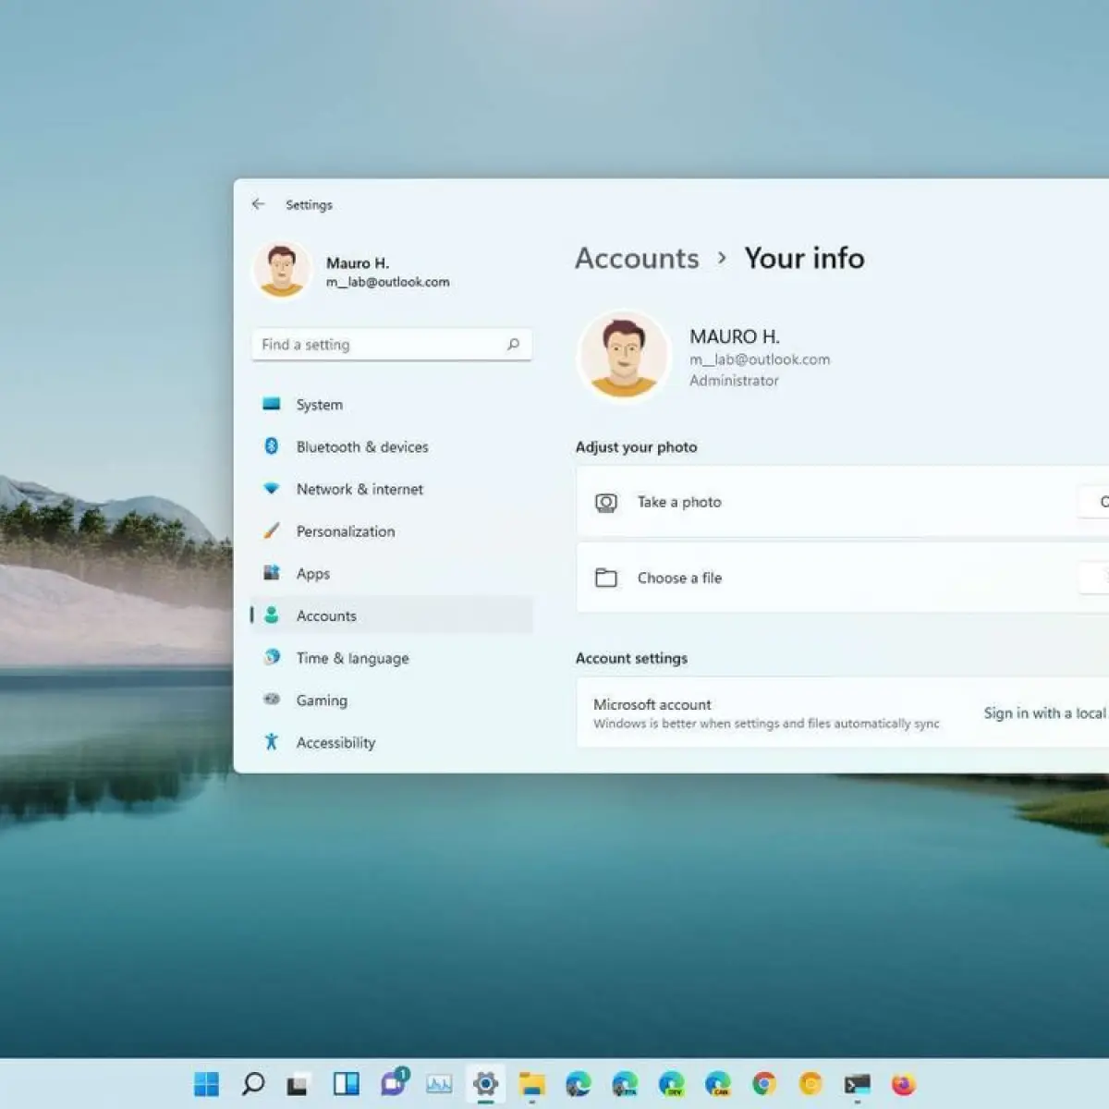
Task: Click the Mauro H. sidebar profile avatar
Action: [x=282, y=271]
